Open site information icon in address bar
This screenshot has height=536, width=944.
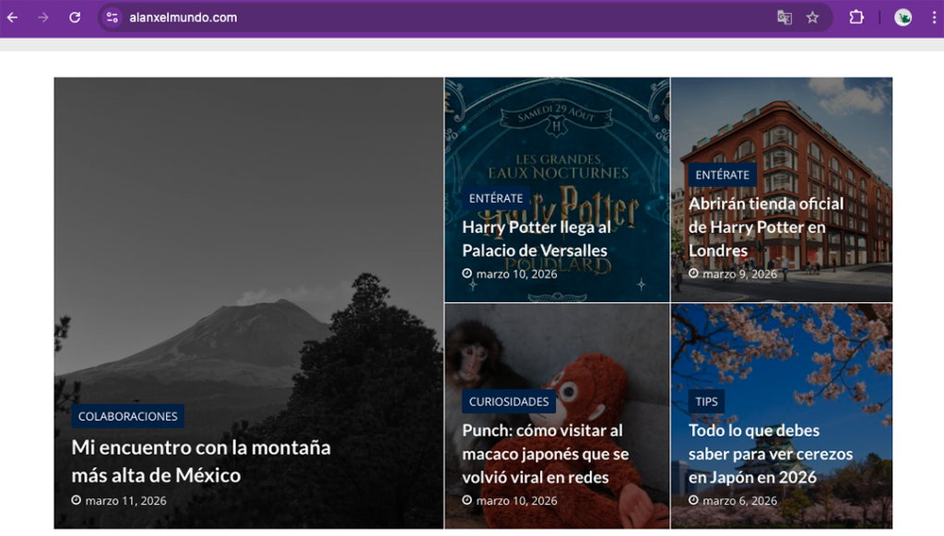tap(112, 17)
